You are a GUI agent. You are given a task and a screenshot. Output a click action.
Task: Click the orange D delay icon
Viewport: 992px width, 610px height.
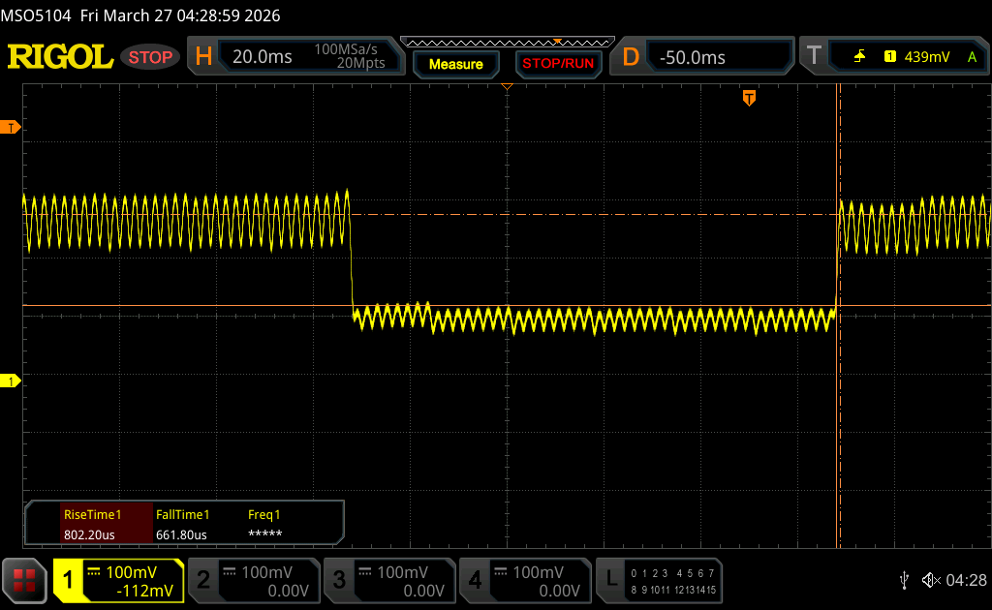[631, 57]
